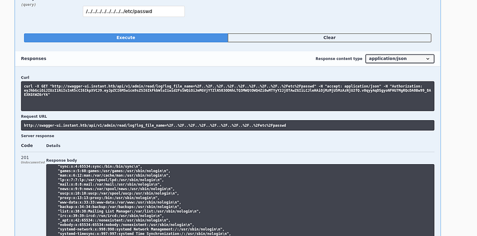Click the uucp:x:10:10 line in response

point(118,193)
